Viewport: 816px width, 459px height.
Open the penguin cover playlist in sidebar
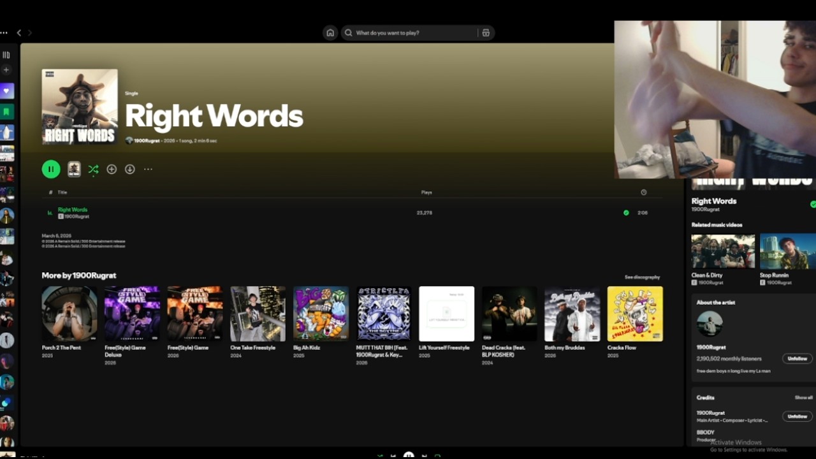coord(6,132)
